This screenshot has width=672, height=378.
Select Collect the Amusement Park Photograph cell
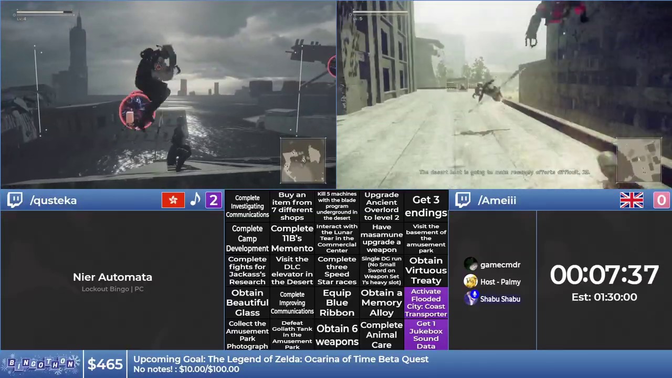click(247, 335)
